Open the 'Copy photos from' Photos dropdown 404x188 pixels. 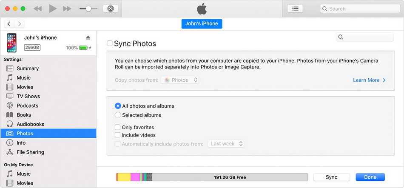(x=180, y=80)
